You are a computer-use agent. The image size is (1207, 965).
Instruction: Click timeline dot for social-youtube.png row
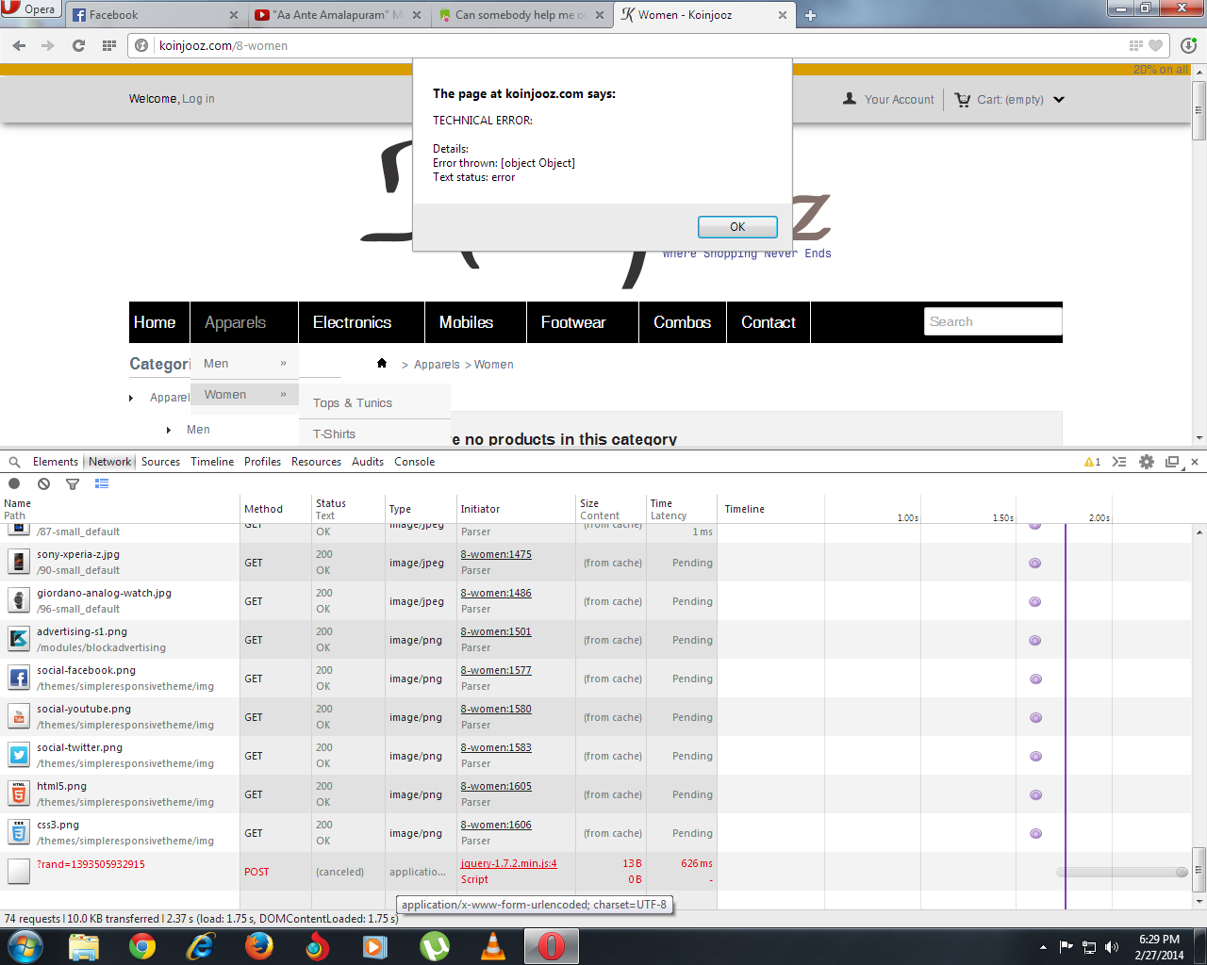coord(1035,717)
